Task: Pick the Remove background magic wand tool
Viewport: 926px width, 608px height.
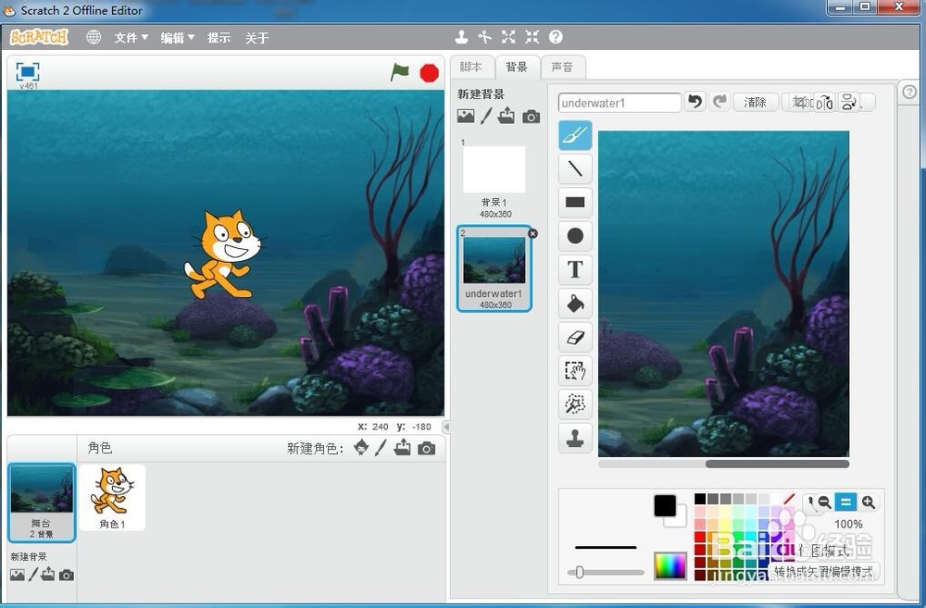Action: [575, 404]
